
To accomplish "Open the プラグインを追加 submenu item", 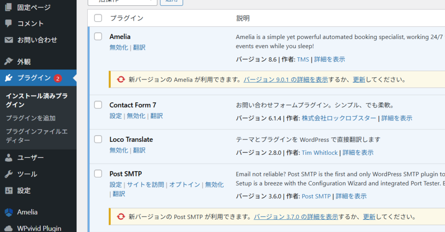I will pos(30,118).
